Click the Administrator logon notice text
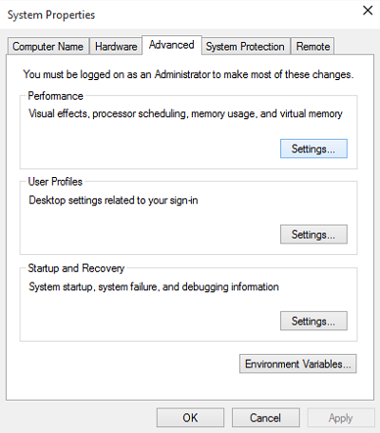 click(x=188, y=74)
